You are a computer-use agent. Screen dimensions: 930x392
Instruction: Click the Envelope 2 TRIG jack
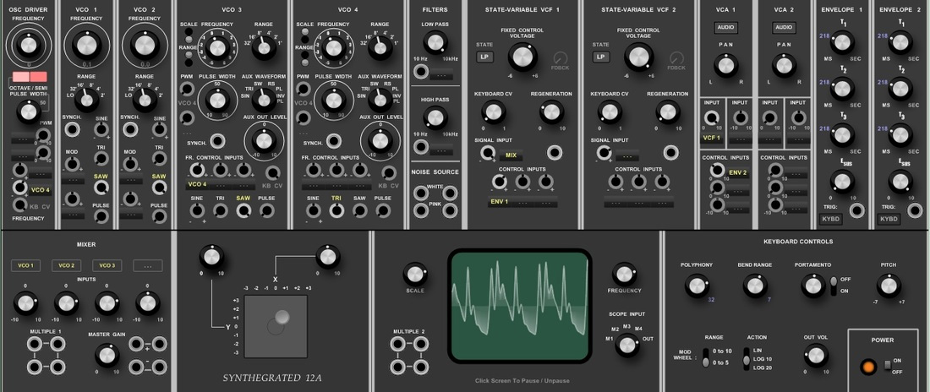coord(915,210)
